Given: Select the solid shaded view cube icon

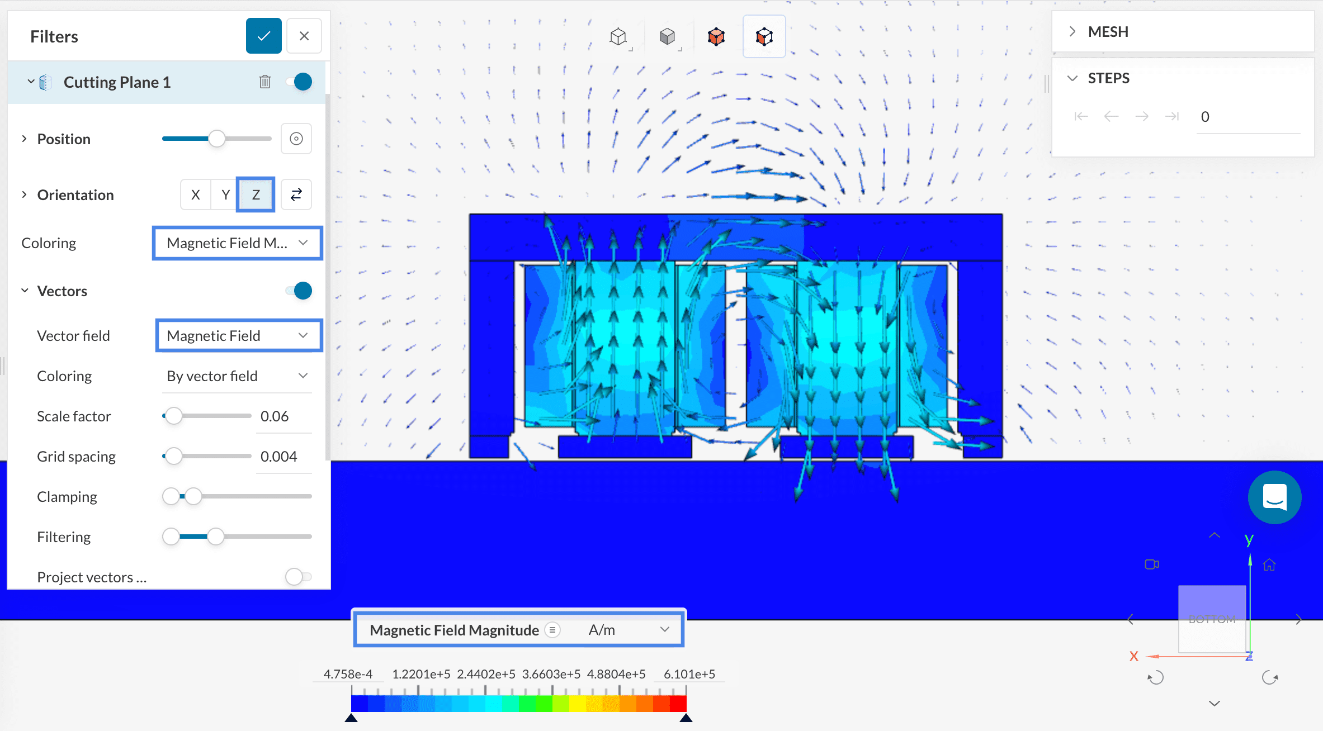Looking at the screenshot, I should pos(668,36).
